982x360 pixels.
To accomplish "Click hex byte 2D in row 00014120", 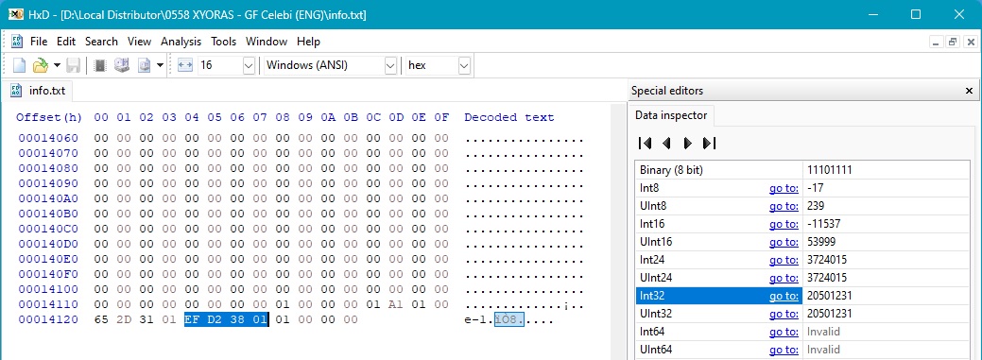I will pyautogui.click(x=124, y=320).
